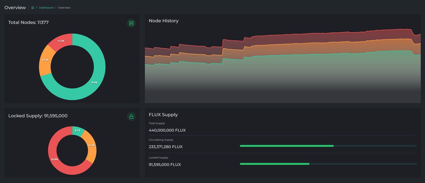
Task: Click the Circulating Supply progress bar
Action: click(328, 146)
